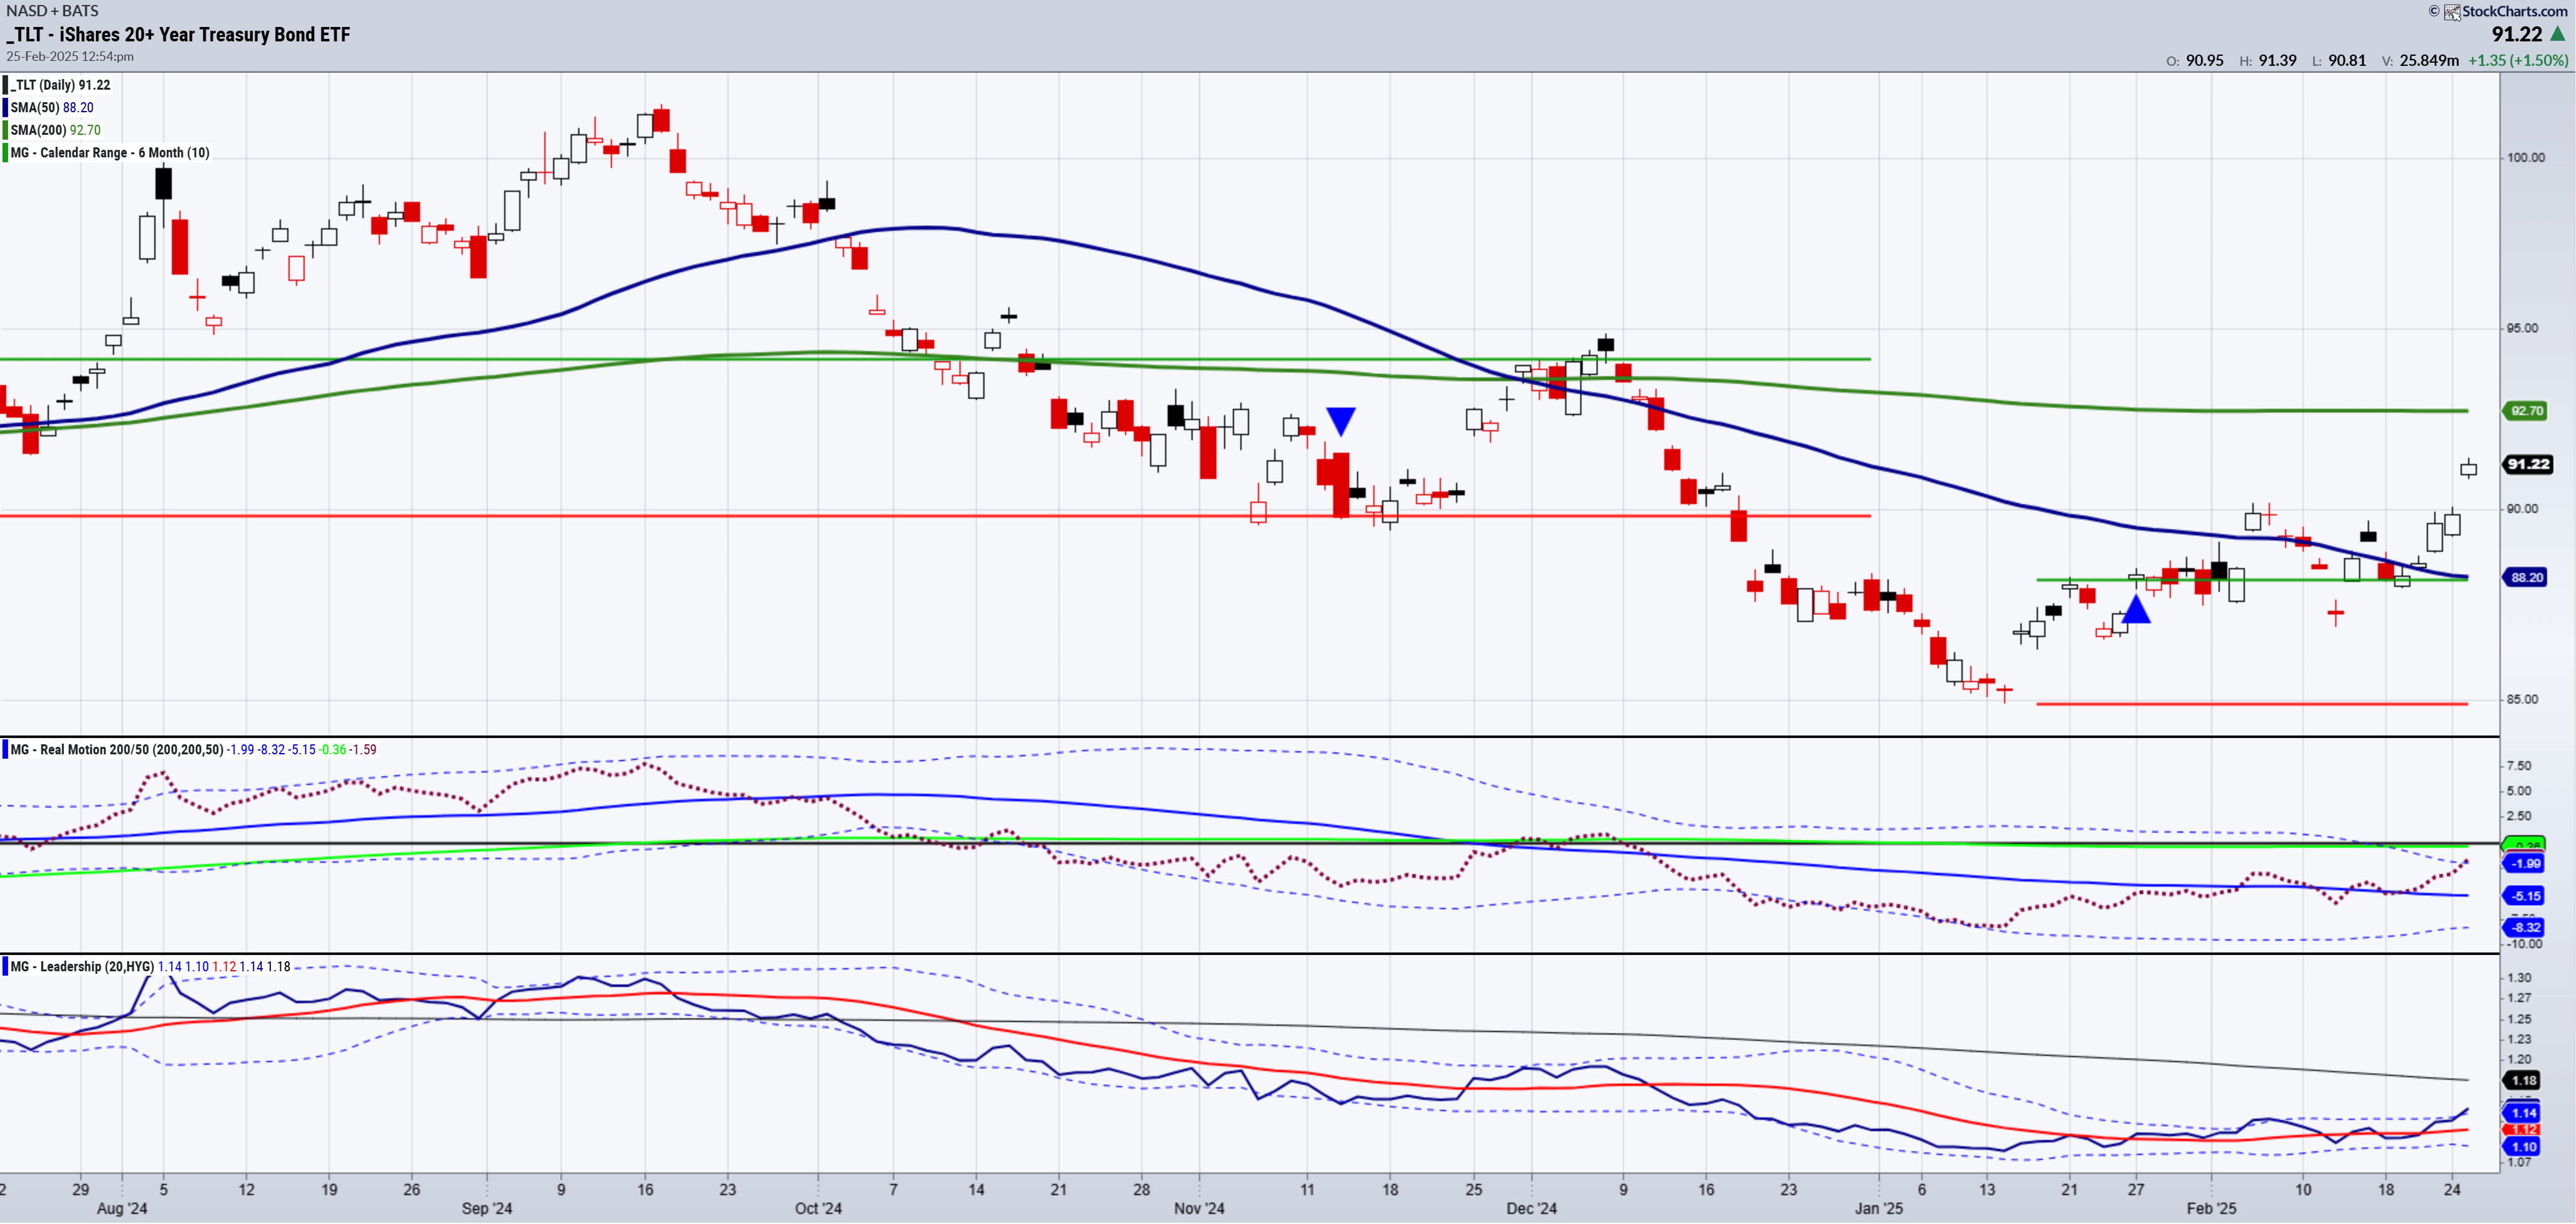Click the Sep '24 date axis label

pyautogui.click(x=487, y=1208)
